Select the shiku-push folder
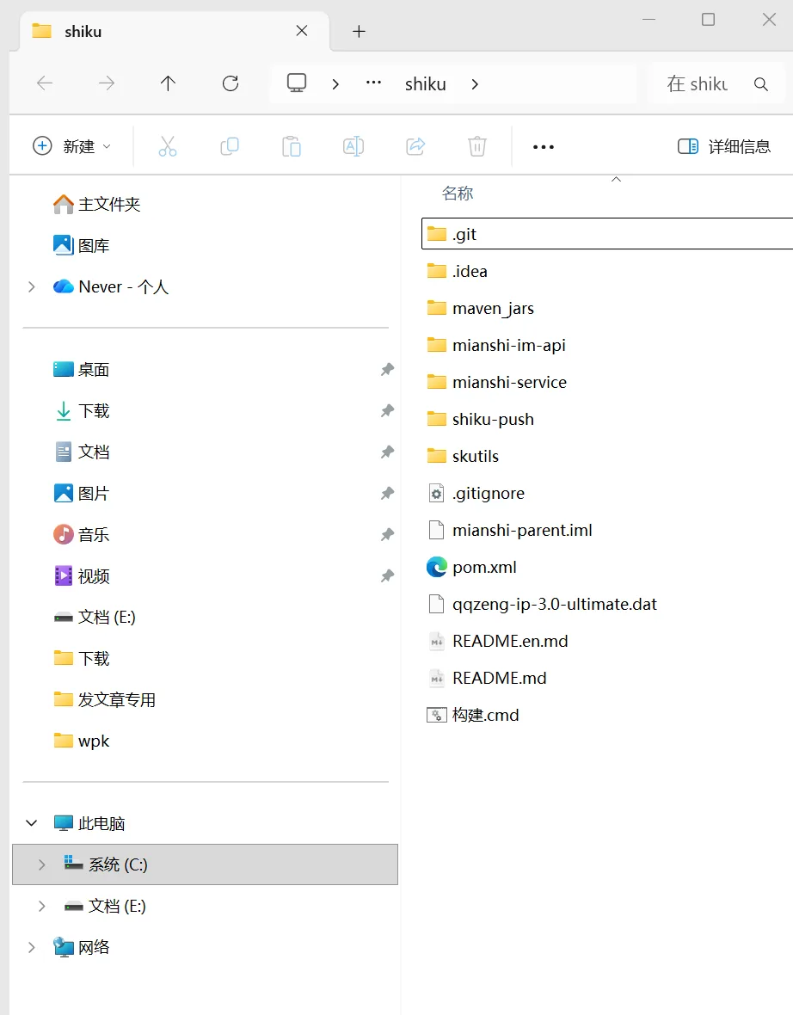 click(x=480, y=419)
